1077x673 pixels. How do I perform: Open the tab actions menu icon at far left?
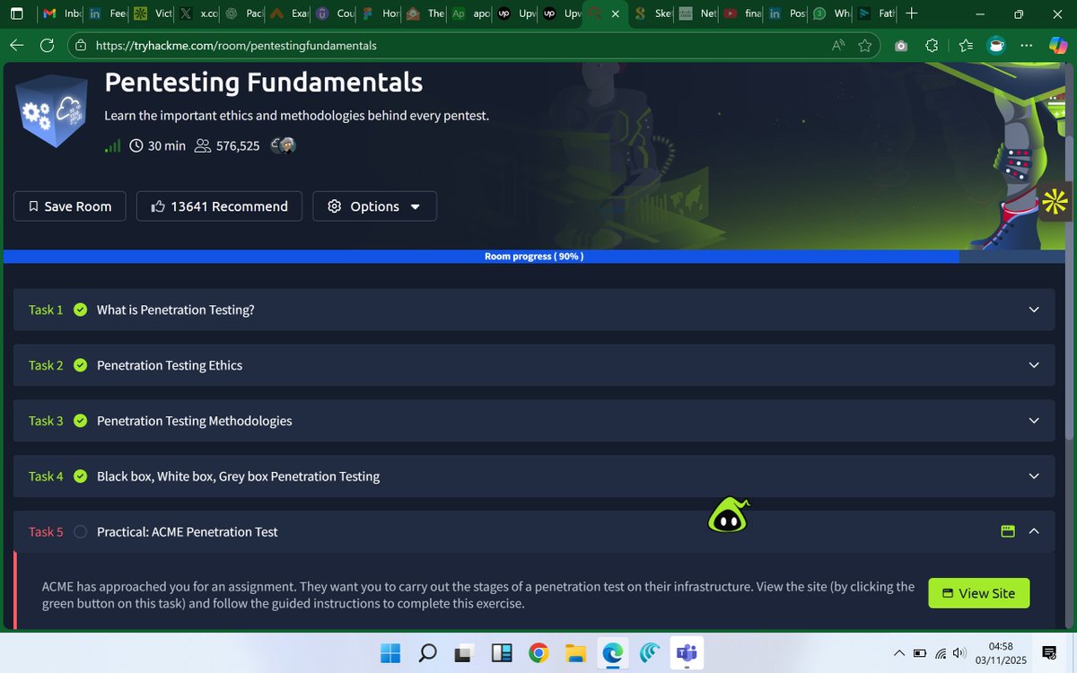[x=17, y=13]
